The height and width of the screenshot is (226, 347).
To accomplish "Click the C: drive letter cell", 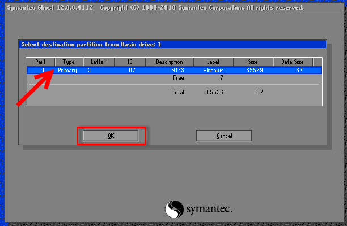I will pyautogui.click(x=88, y=70).
